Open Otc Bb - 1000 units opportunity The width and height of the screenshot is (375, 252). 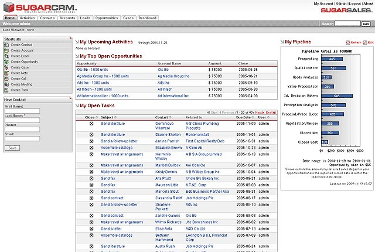tap(93, 70)
